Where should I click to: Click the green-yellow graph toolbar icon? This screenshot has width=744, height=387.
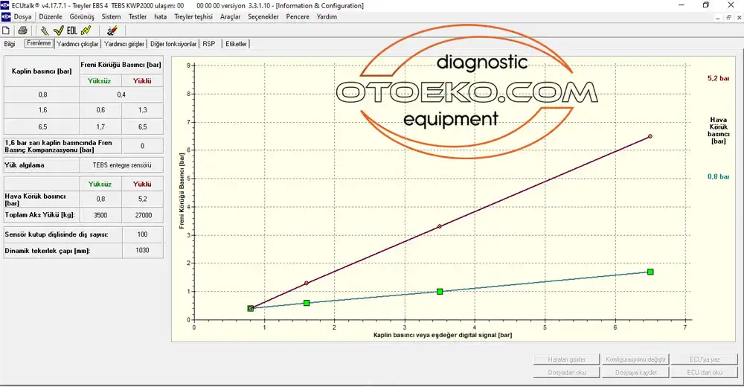click(86, 31)
